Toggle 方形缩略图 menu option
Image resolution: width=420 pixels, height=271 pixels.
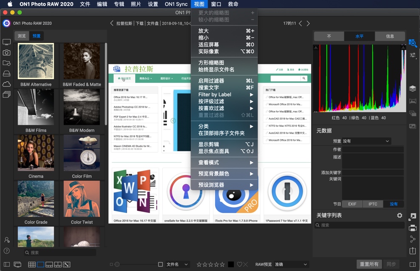(x=224, y=63)
